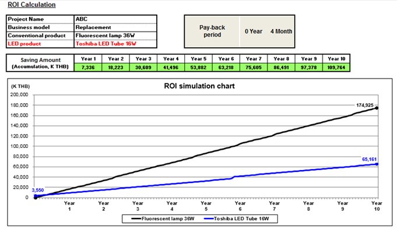
Task: Click the ROI Calculation heading
Action: pos(32,5)
